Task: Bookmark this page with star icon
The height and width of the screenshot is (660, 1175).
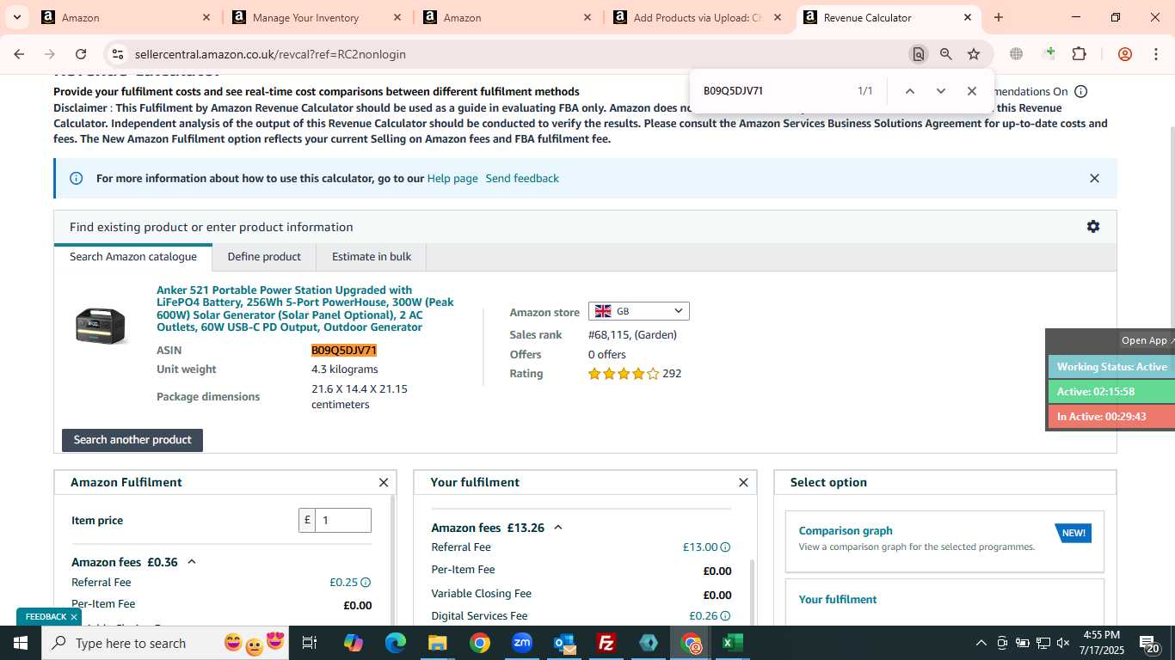Action: point(974,54)
